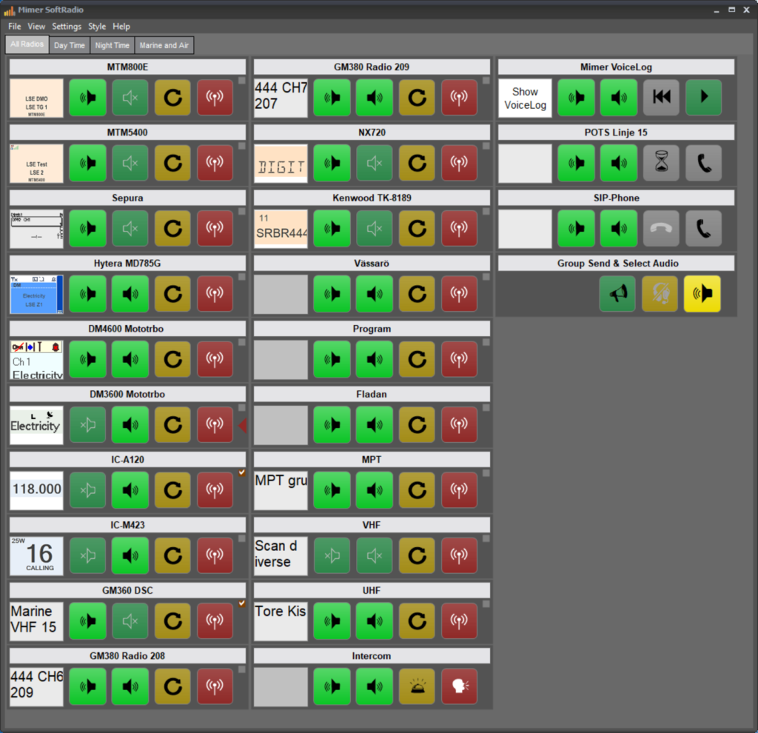
Task: Enable the muted left speaker on IC-M423
Action: click(x=87, y=555)
